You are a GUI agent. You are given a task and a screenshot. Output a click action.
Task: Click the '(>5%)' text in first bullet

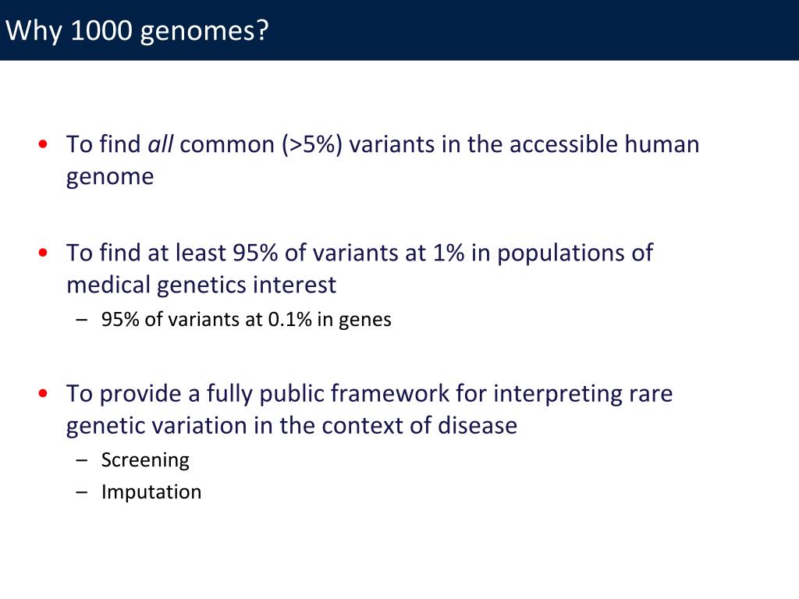point(312,144)
